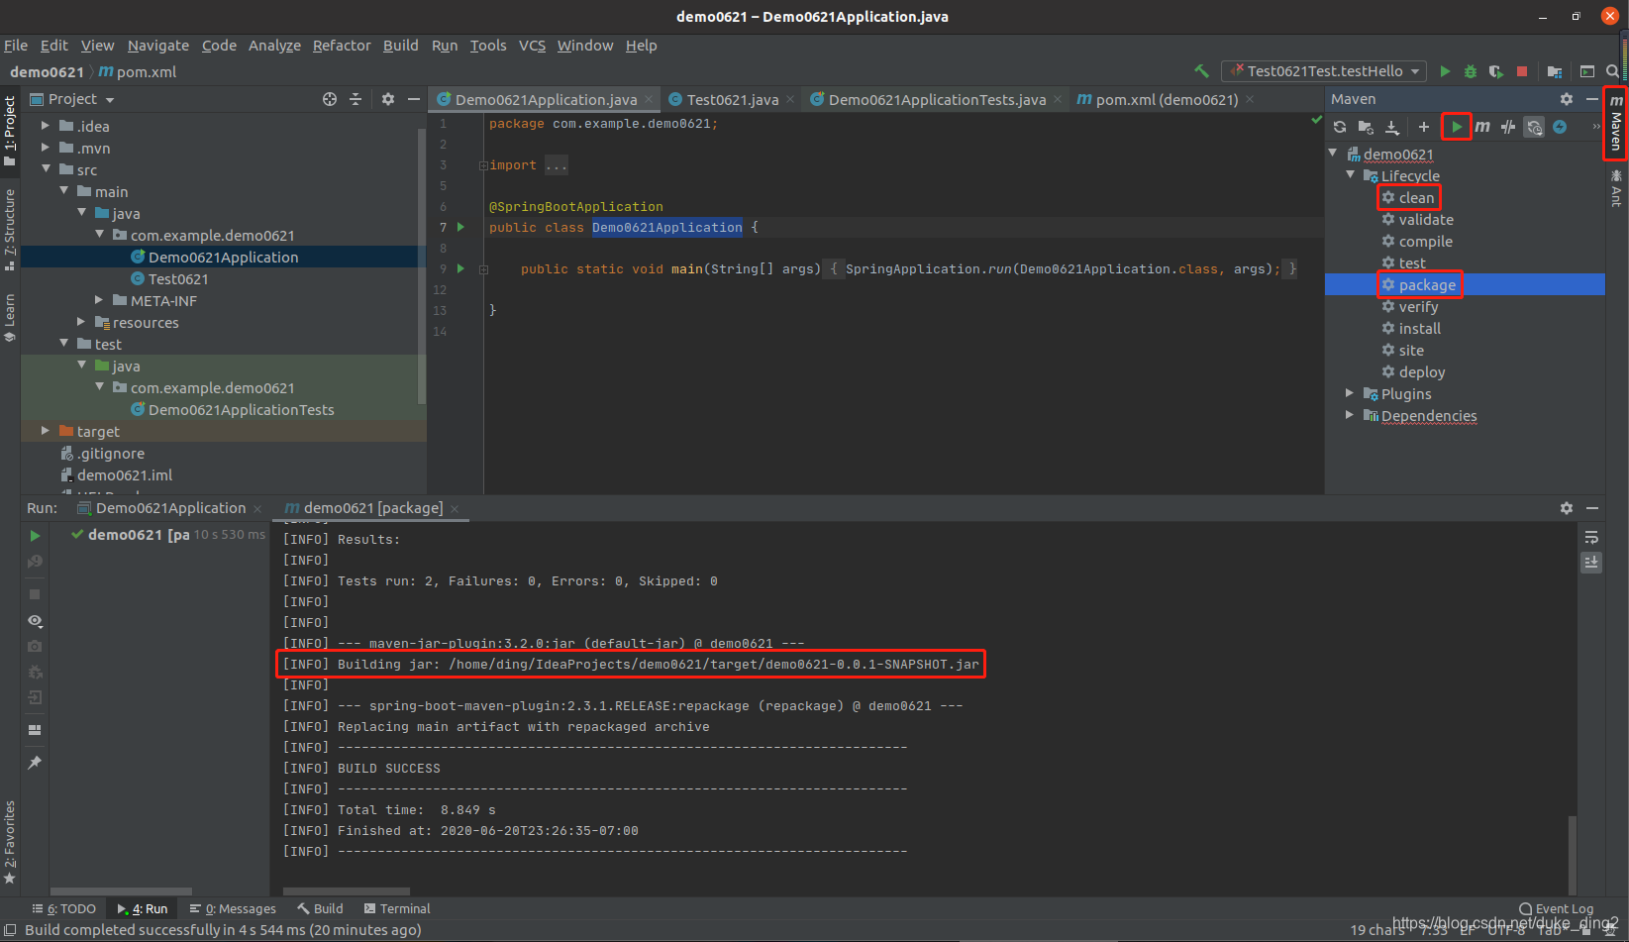Image resolution: width=1629 pixels, height=942 pixels.
Task: Open the Navigate menu
Action: point(158,46)
